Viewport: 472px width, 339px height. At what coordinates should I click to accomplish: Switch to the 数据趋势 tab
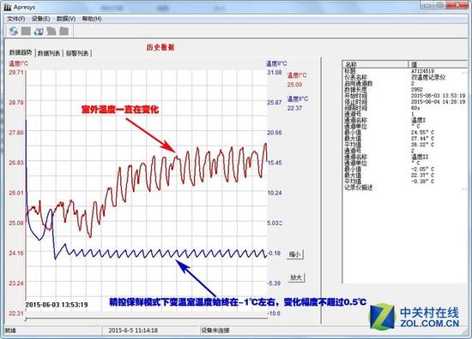pos(21,52)
